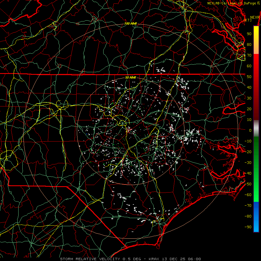Click the blue bottom segment of the color bar
Viewport: 261px width, 261px height.
[x=256, y=217]
